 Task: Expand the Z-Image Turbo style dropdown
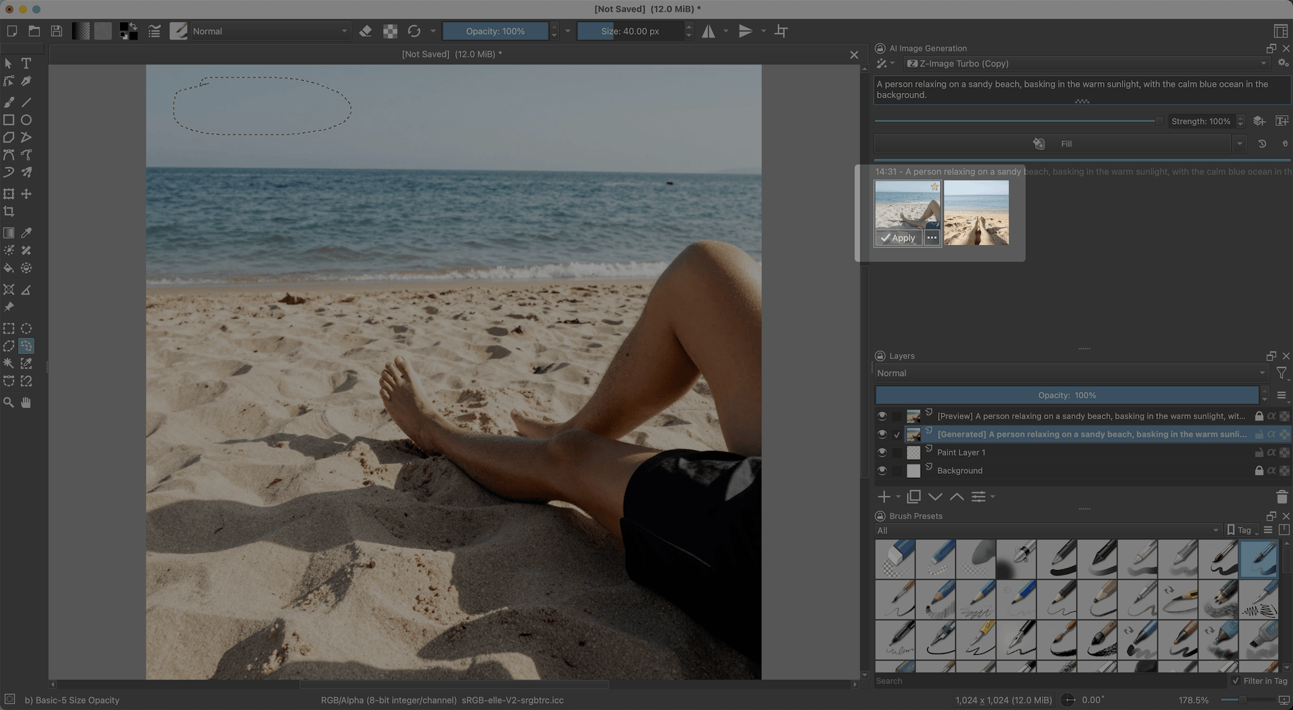[x=1086, y=63]
